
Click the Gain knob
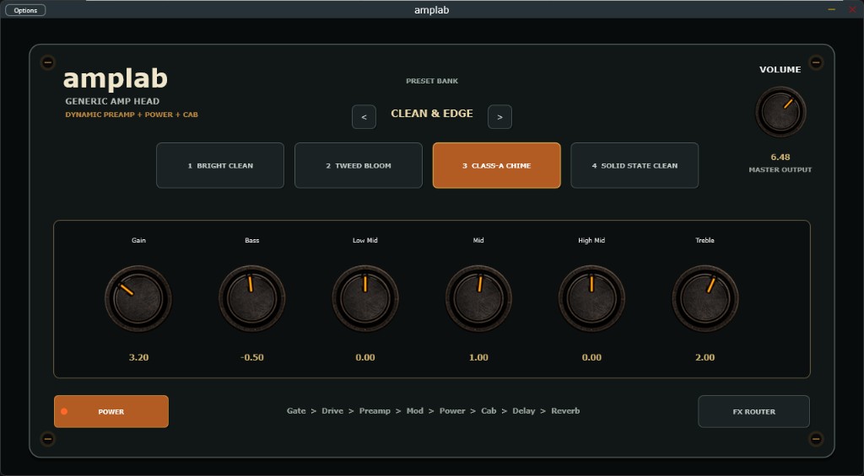(x=138, y=299)
